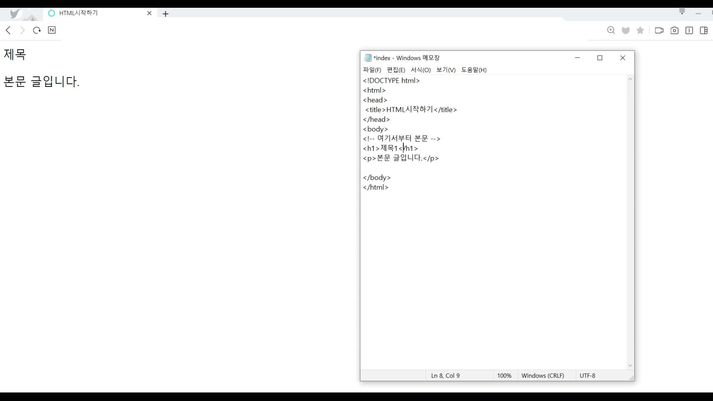This screenshot has width=713, height=401.
Task: Click the shield protection icon
Action: click(626, 30)
